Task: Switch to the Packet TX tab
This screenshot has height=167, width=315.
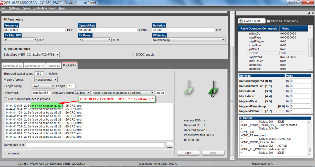Action: pyautogui.click(x=54, y=66)
